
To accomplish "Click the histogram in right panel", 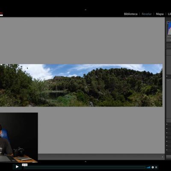I will tap(169, 28).
